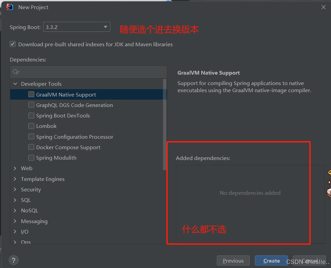Select Spring Modulith row text

pos(56,158)
